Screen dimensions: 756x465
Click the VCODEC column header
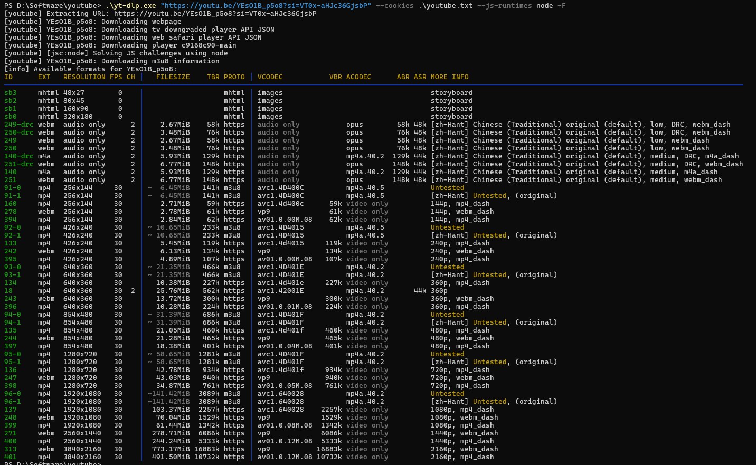pyautogui.click(x=270, y=77)
